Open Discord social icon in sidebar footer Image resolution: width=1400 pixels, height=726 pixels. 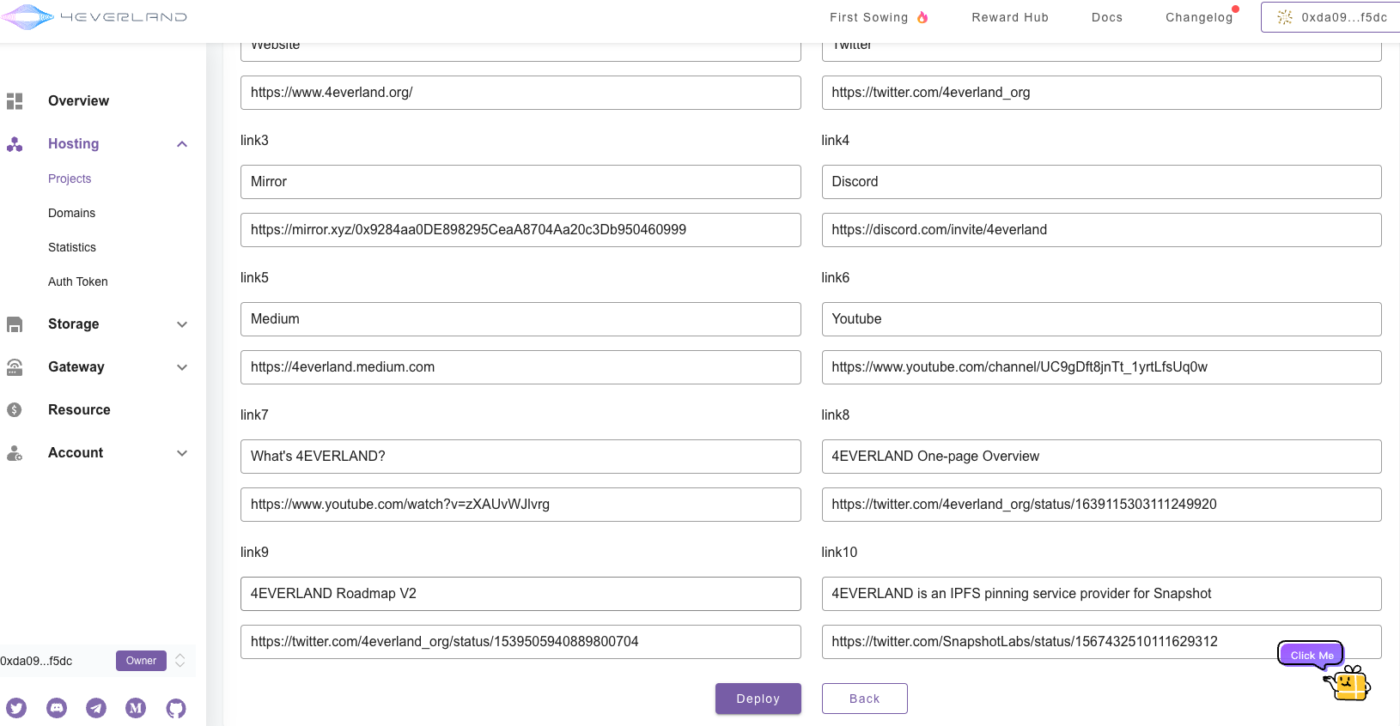(57, 708)
